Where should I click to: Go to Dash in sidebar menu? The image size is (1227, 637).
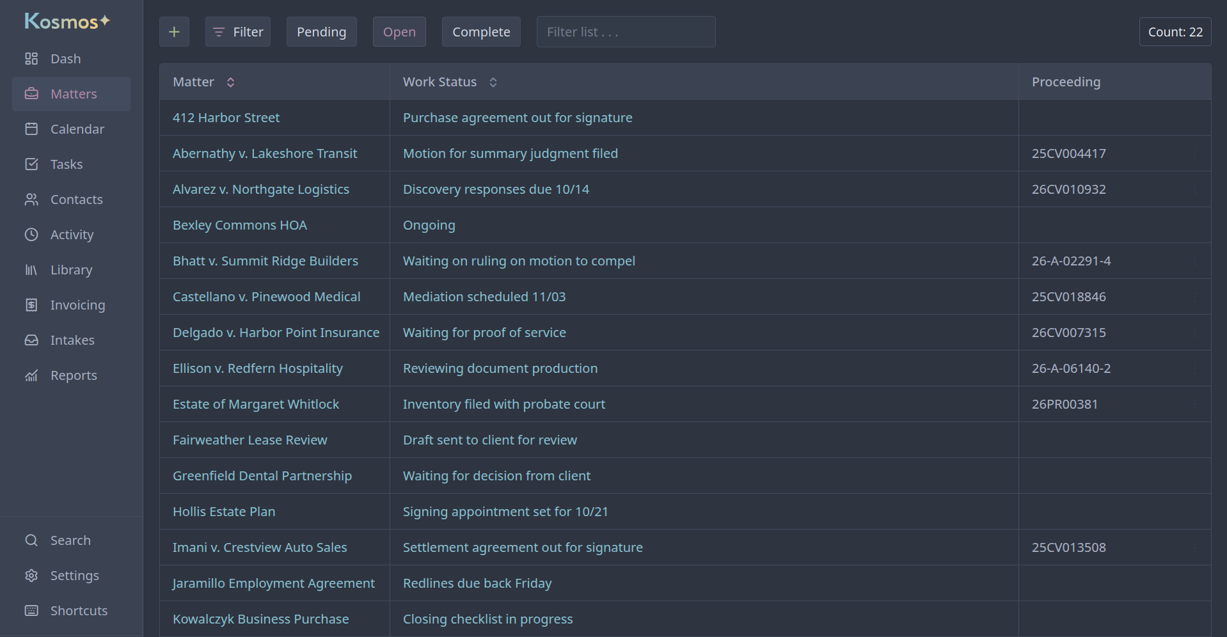72,59
